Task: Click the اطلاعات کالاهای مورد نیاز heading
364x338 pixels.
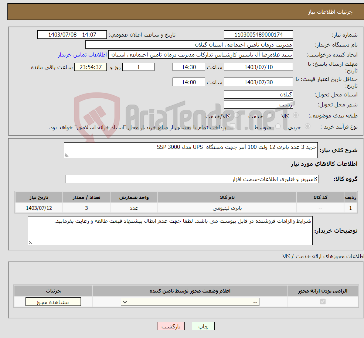Action: pos(324,164)
